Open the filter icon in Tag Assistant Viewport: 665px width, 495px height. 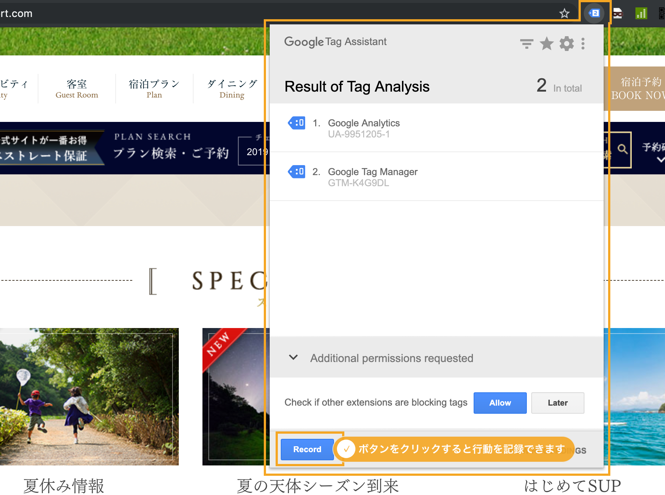click(526, 44)
